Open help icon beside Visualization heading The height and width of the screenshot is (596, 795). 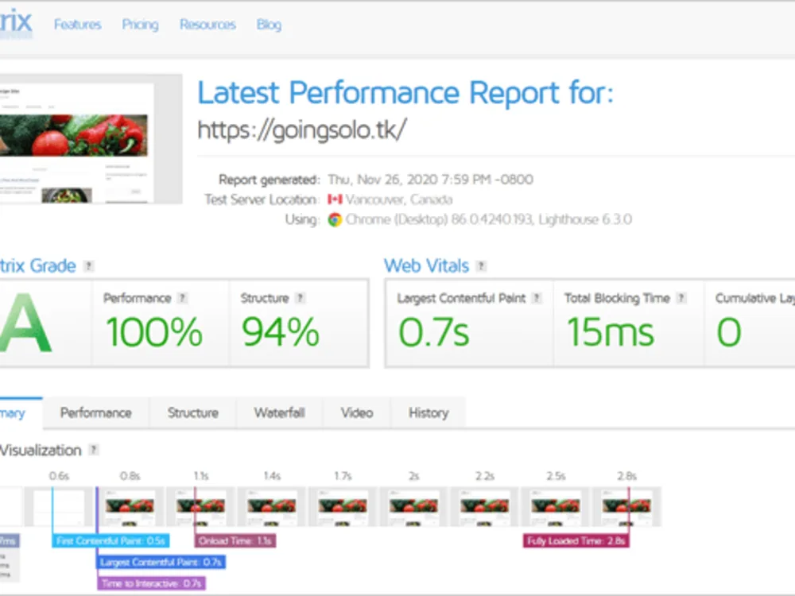pos(93,450)
